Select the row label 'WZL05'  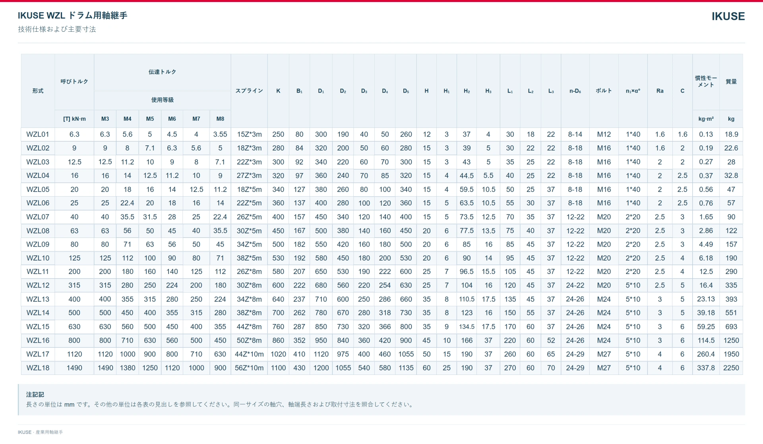click(x=38, y=189)
